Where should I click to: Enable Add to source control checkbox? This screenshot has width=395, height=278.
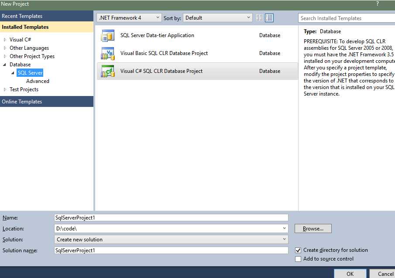[298, 259]
